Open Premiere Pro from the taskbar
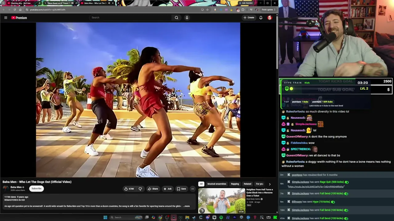394x221 pixels. (235, 217)
